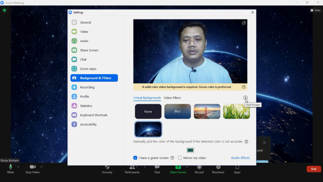Switch to Virtual Backgrounds tab
The height and width of the screenshot is (182, 323).
[x=147, y=98]
